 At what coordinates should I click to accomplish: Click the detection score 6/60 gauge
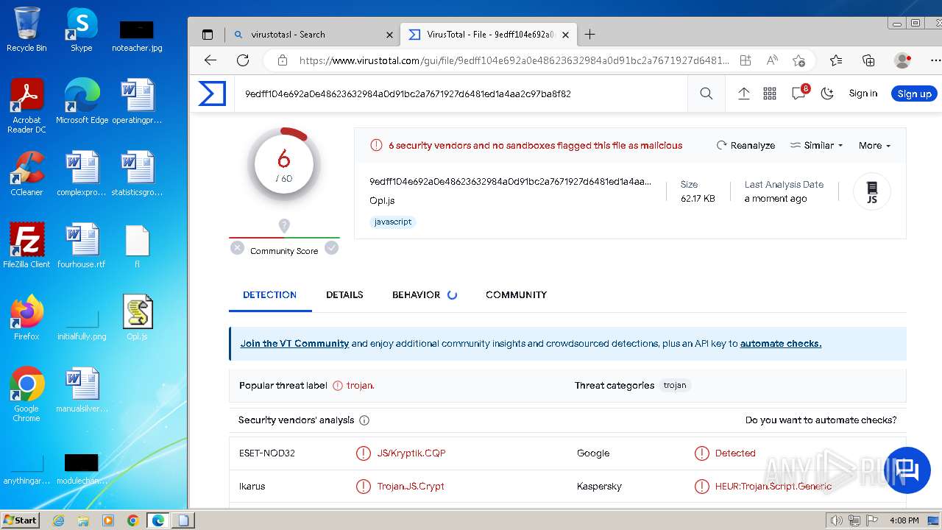tap(284, 164)
